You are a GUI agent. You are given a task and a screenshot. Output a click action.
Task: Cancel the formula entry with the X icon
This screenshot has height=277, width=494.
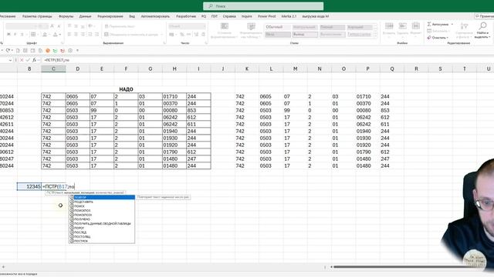click(22, 60)
